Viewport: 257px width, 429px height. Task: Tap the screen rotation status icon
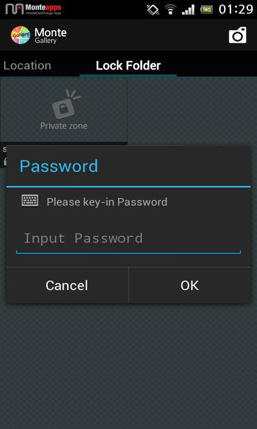(153, 10)
